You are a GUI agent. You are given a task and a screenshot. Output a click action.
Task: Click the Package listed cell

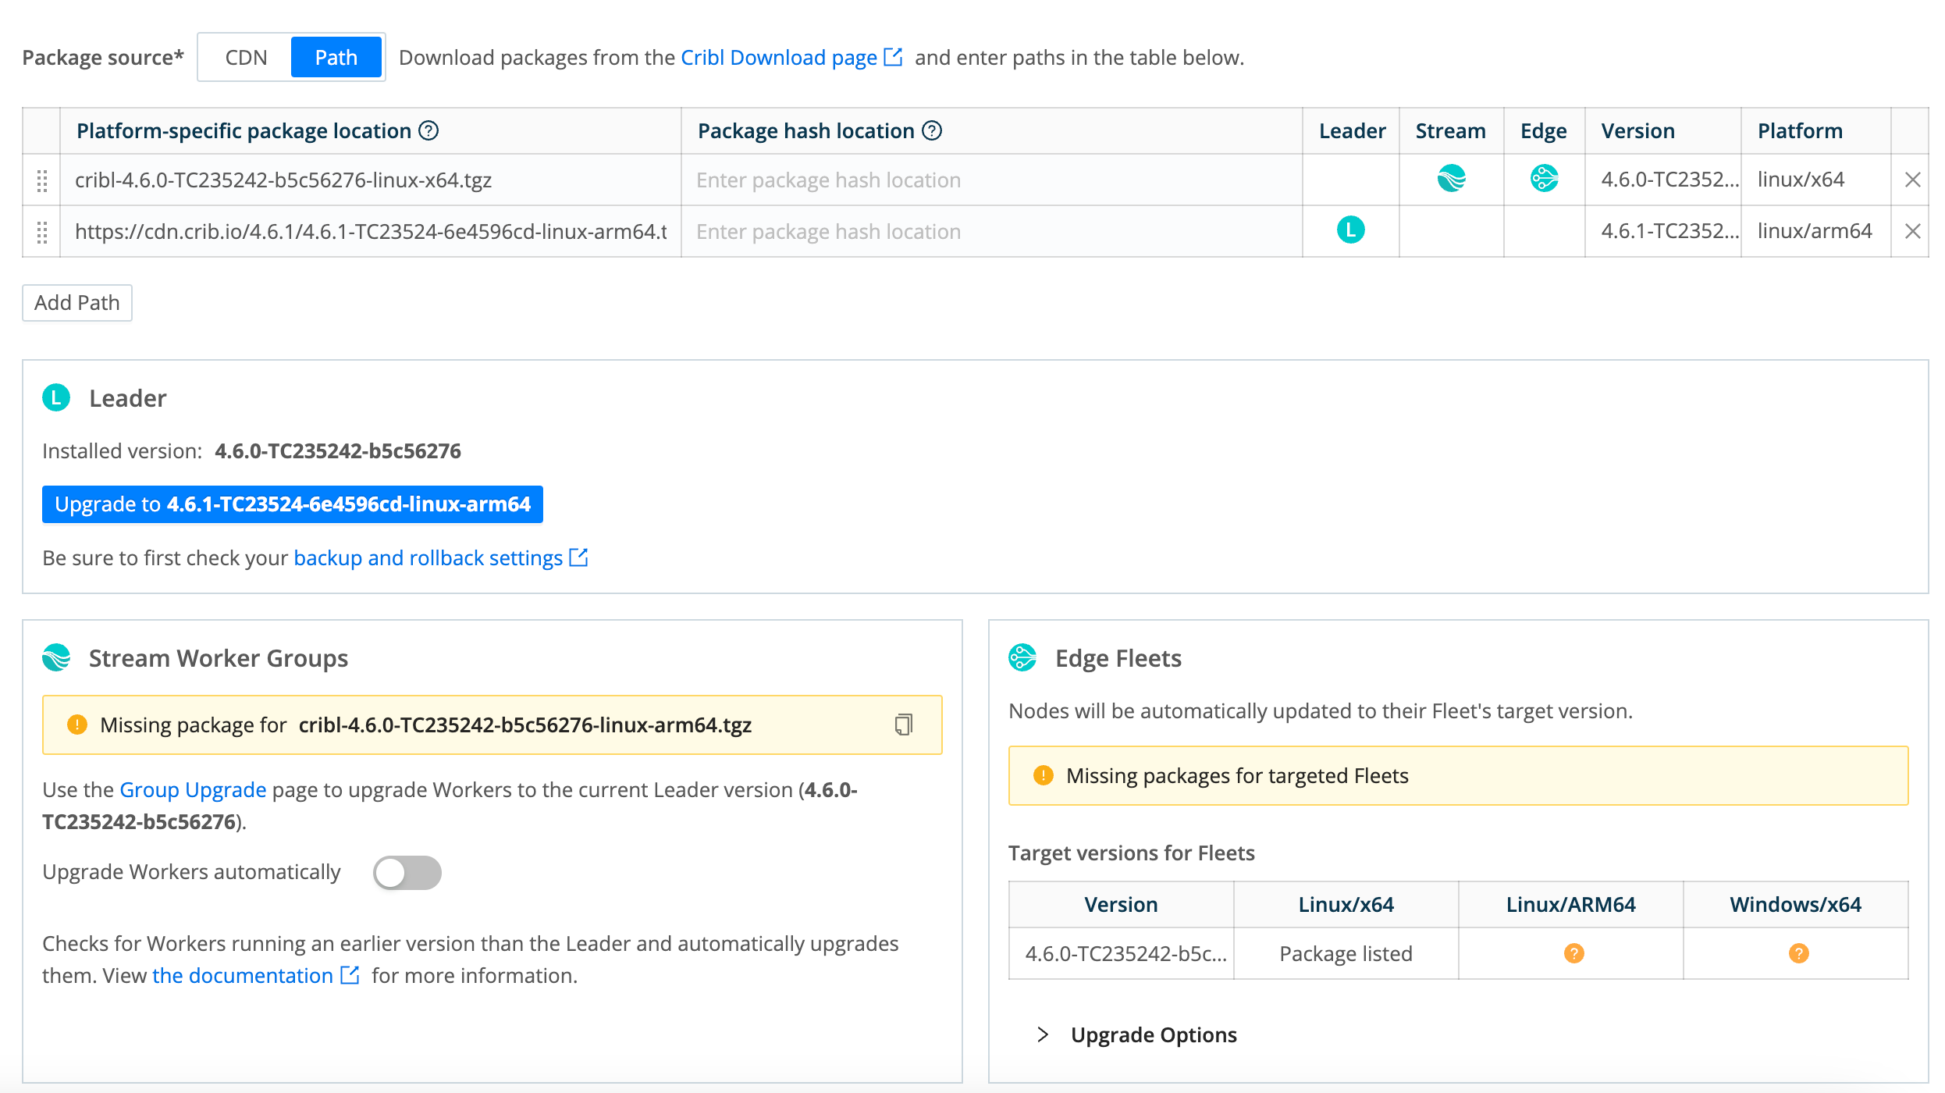[1346, 954]
